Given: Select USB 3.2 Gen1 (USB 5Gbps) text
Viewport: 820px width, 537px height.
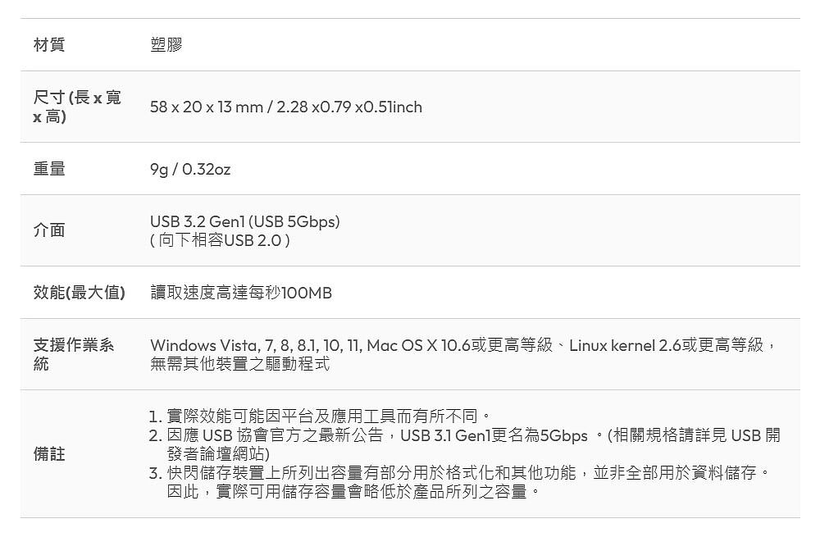Looking at the screenshot, I should click(244, 221).
